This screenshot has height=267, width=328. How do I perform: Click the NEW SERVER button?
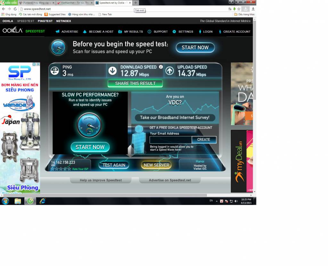[x=156, y=165]
